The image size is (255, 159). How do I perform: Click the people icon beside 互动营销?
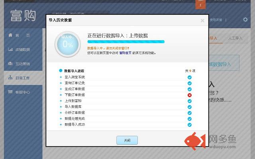click(10, 63)
